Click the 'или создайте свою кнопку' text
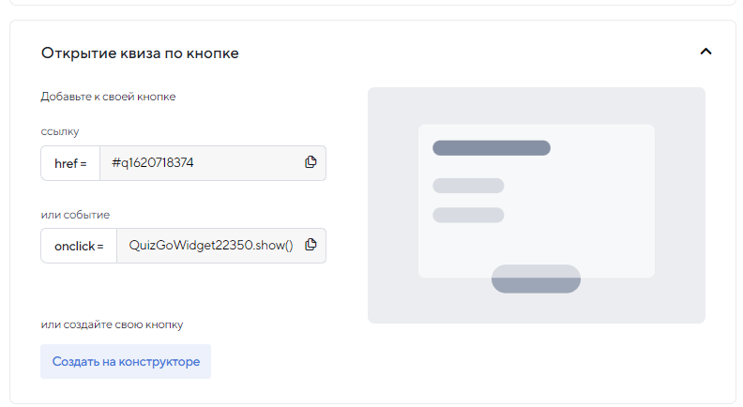 [112, 324]
